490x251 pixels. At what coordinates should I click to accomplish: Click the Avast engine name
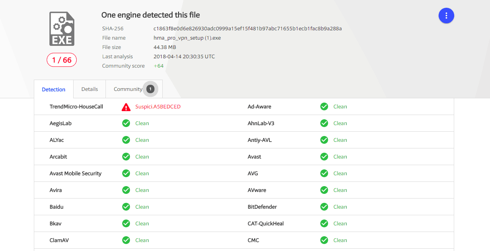255,157
